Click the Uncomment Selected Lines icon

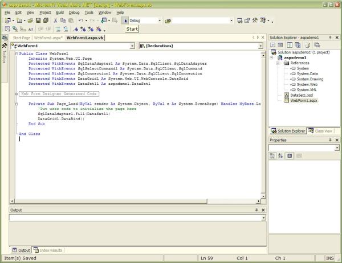coord(66,29)
